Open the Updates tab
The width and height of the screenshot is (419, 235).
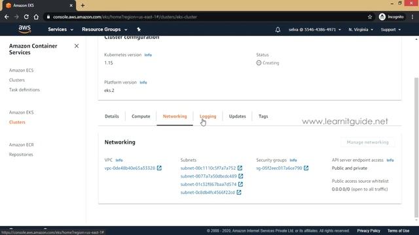click(x=237, y=116)
